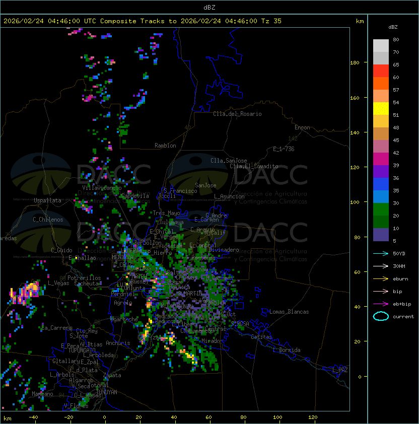This screenshot has width=419, height=424.
Task: Click the TUNUYAN map label
Action: [x=107, y=392]
